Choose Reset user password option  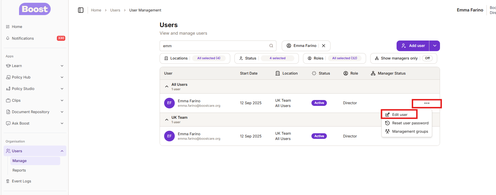(410, 123)
